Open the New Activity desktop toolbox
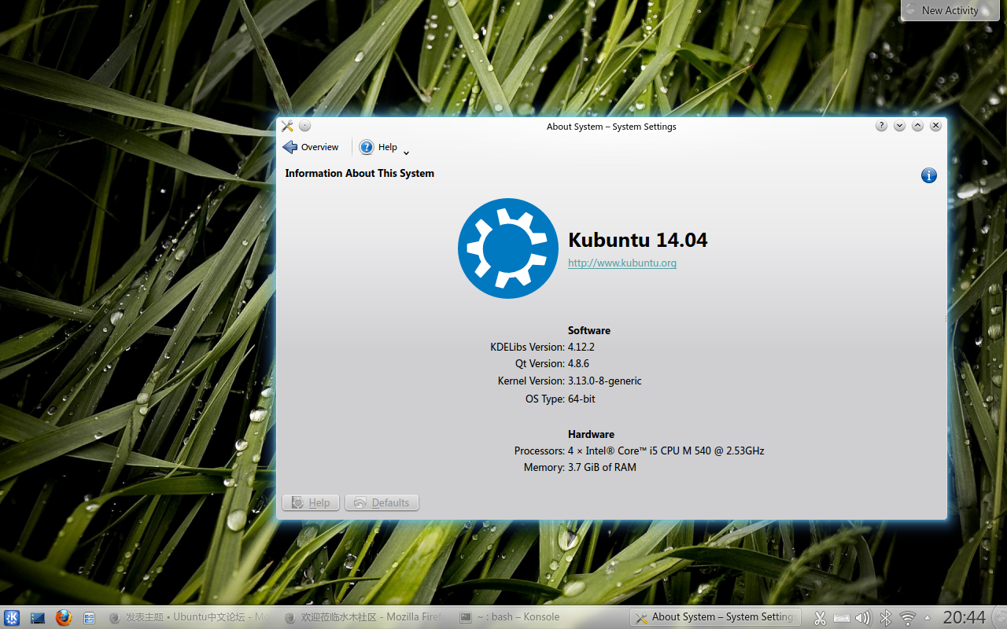Image resolution: width=1007 pixels, height=629 pixels. (950, 10)
